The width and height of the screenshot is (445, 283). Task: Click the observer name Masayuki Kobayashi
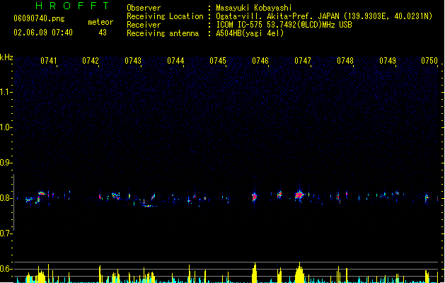click(x=254, y=8)
